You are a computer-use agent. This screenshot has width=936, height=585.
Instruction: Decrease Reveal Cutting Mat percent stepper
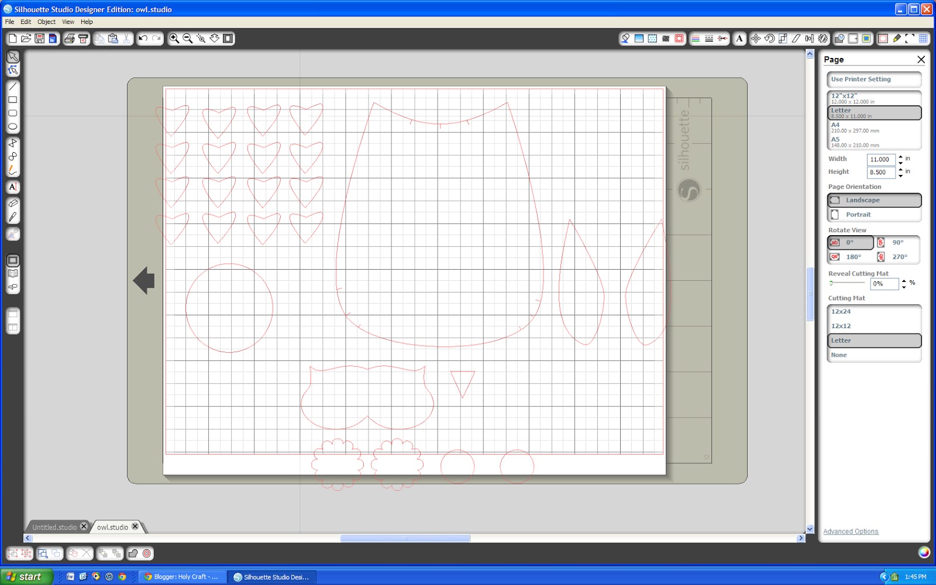pos(904,287)
